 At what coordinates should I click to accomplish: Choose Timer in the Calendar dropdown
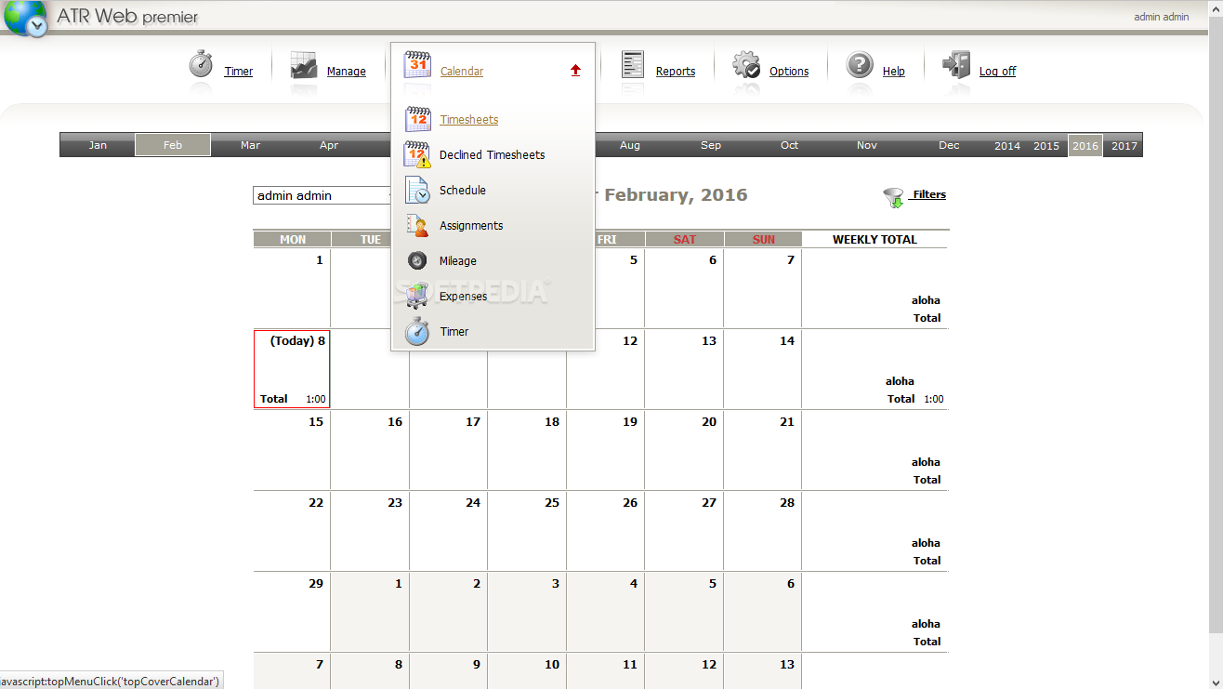(454, 332)
